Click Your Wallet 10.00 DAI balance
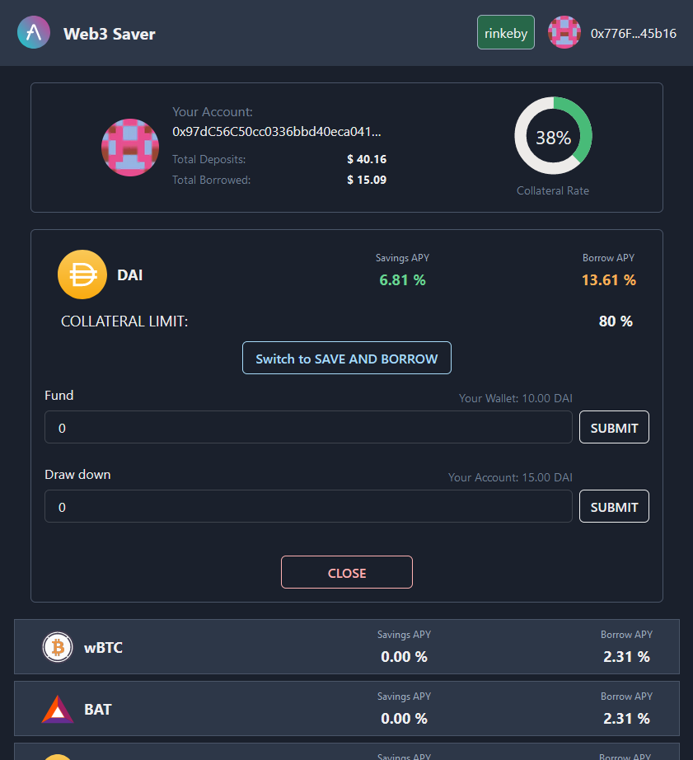693x760 pixels. [x=516, y=398]
